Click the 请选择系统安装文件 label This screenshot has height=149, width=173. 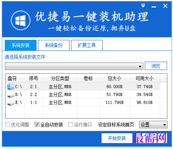coord(26,57)
